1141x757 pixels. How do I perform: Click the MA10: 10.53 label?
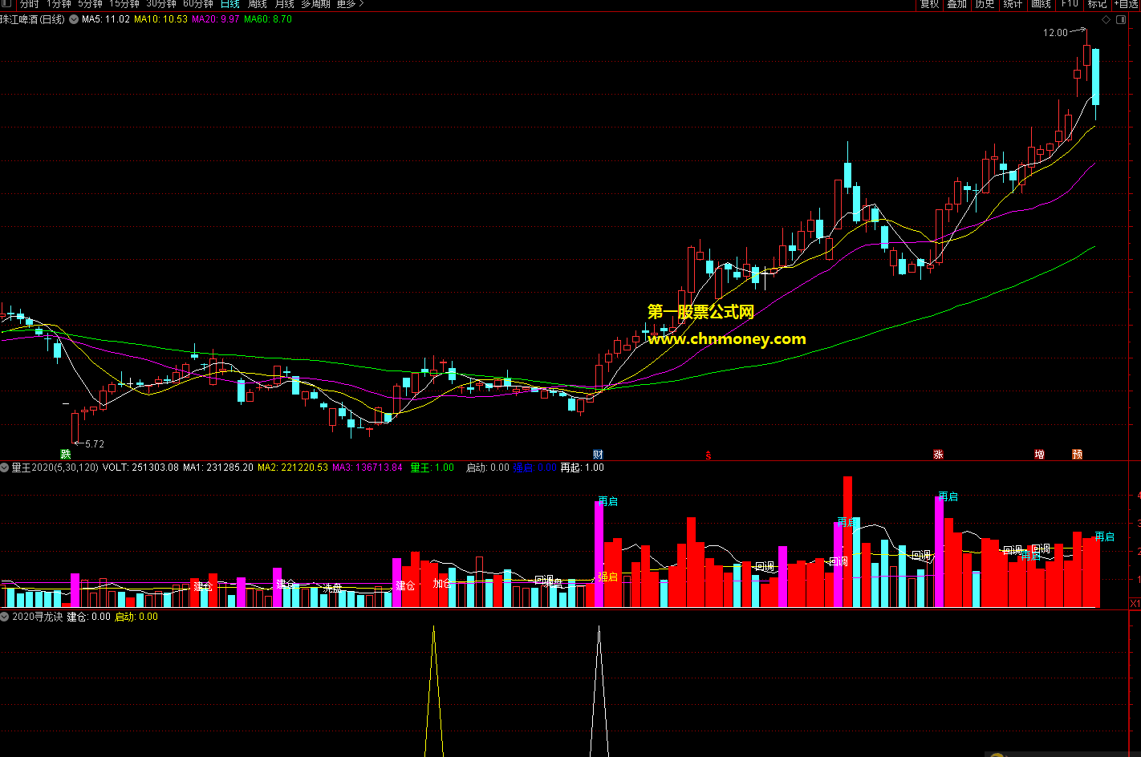click(x=161, y=19)
